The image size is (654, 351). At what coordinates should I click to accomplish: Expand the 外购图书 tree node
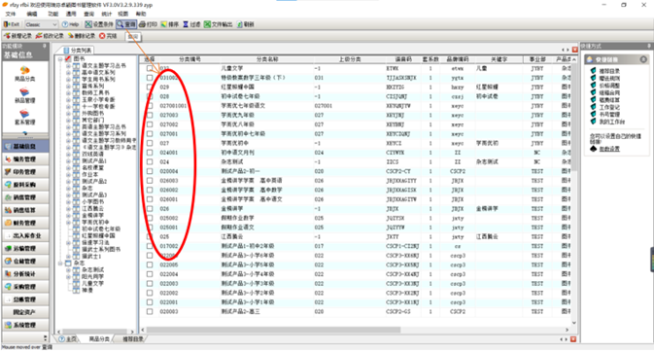point(68,114)
